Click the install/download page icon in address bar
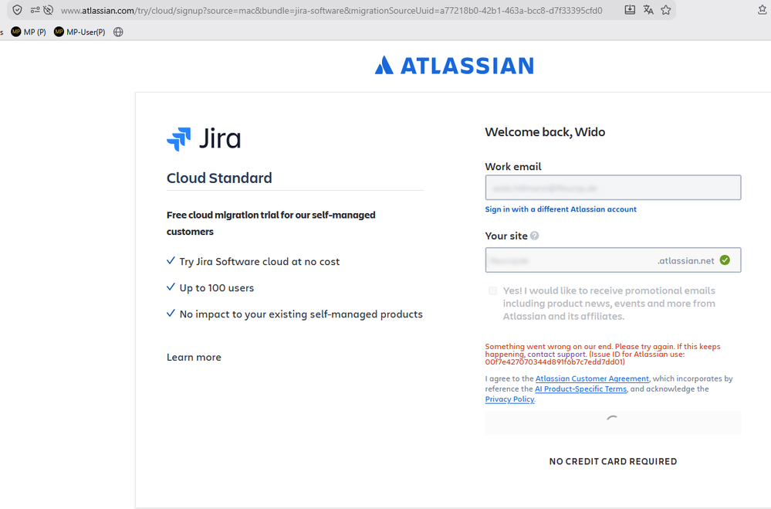The width and height of the screenshot is (771, 509). tap(630, 10)
